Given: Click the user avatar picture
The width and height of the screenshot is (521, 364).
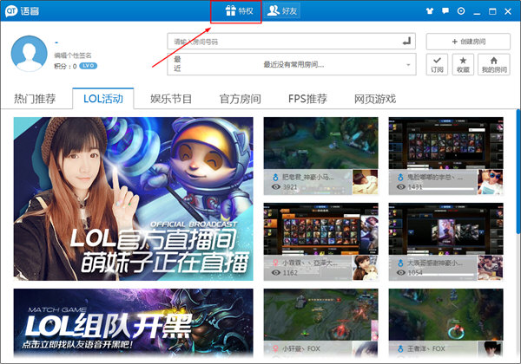Looking at the screenshot, I should click(29, 52).
